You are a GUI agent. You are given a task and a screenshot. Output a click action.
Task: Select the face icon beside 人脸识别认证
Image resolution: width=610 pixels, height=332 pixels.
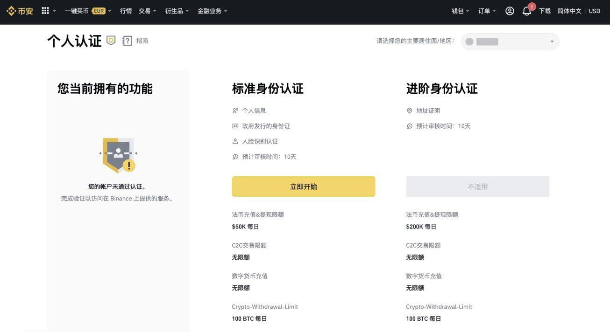[235, 141]
